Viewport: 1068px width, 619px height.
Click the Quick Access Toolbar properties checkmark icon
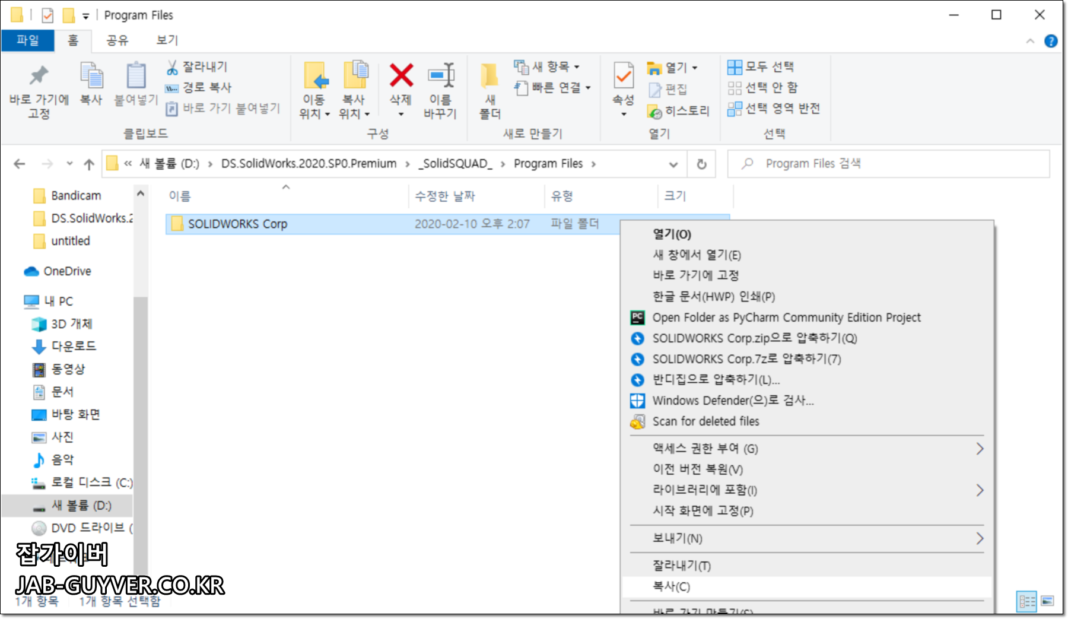tap(47, 15)
